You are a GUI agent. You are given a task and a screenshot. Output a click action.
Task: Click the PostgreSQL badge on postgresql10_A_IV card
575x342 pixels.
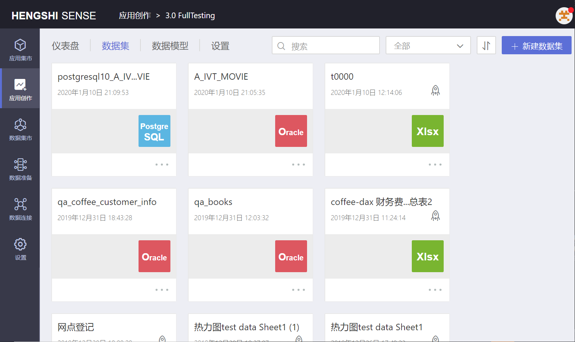(x=154, y=131)
